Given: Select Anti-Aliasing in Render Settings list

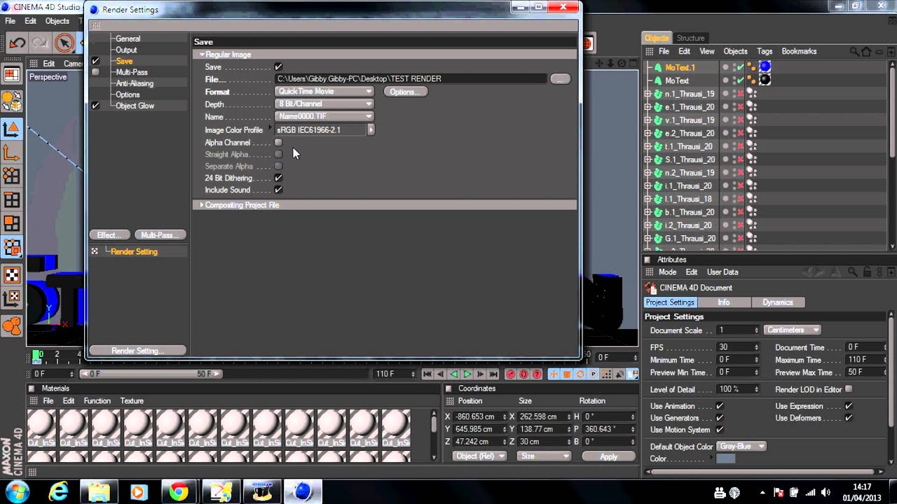Looking at the screenshot, I should pyautogui.click(x=135, y=83).
